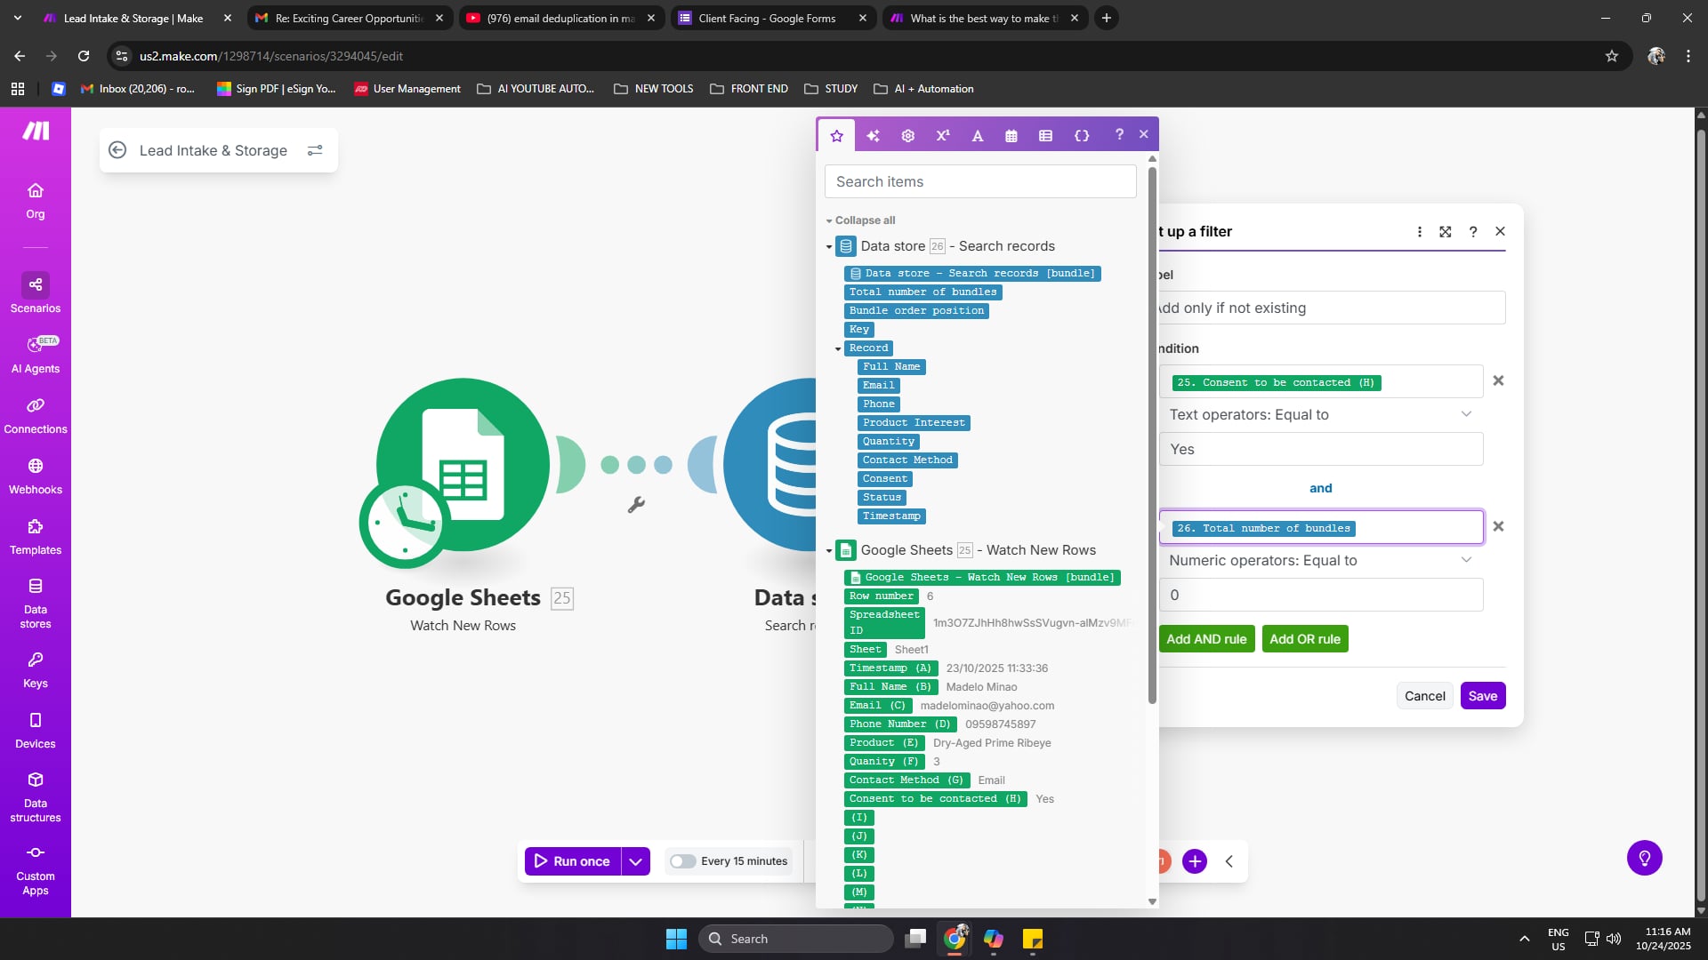Screen dimensions: 1708x960
Task: Click the Search items input field
Action: tap(980, 181)
